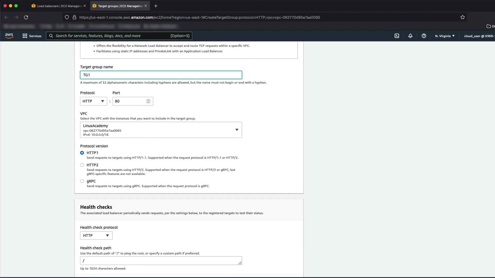Open the cloud_user account menu

(478, 36)
